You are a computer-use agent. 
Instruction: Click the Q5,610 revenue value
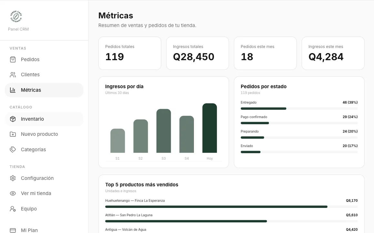tap(352, 215)
